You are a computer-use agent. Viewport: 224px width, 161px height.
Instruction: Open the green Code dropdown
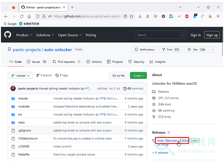pyautogui.click(x=138, y=75)
